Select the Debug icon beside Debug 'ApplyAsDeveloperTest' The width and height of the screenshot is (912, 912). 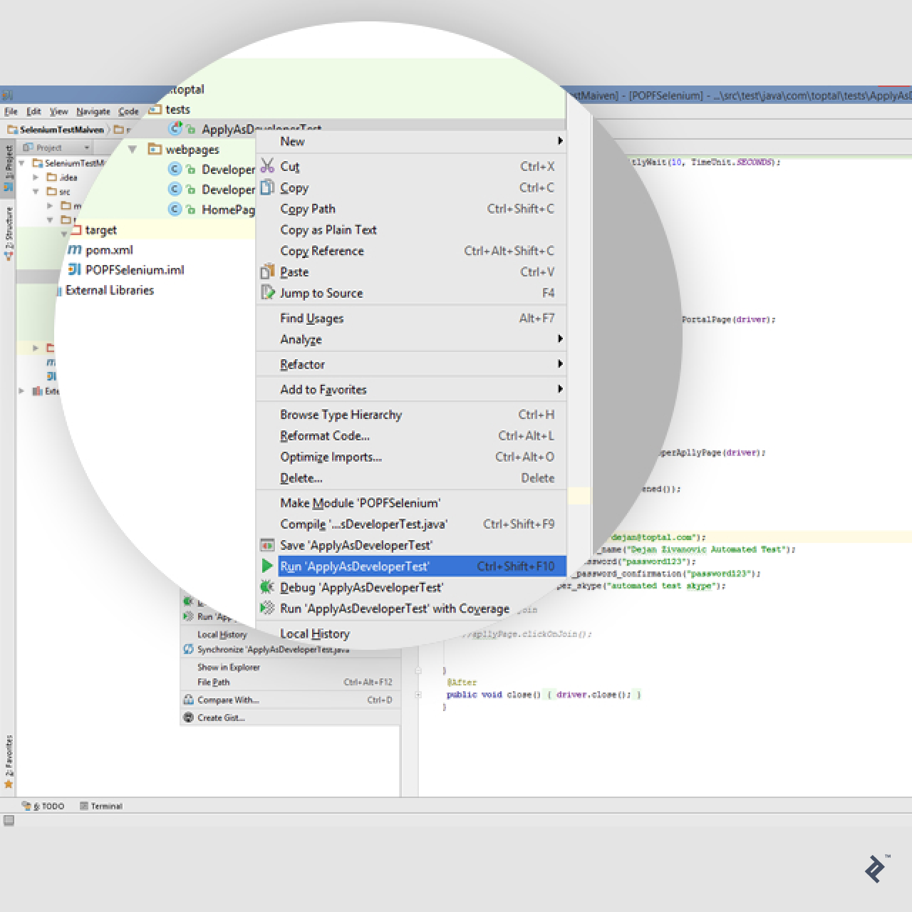click(268, 587)
